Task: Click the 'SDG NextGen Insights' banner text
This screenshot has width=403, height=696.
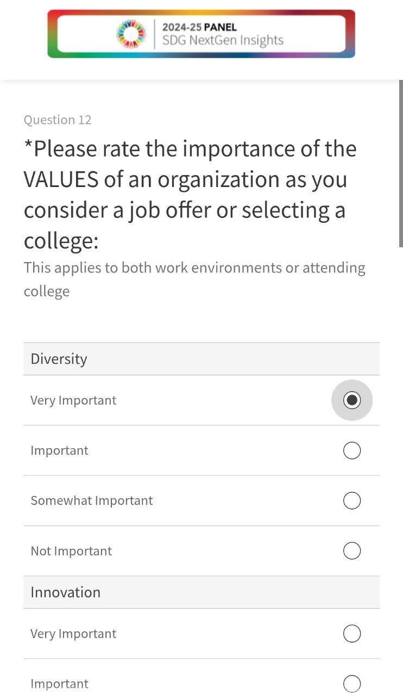Action: (223, 41)
